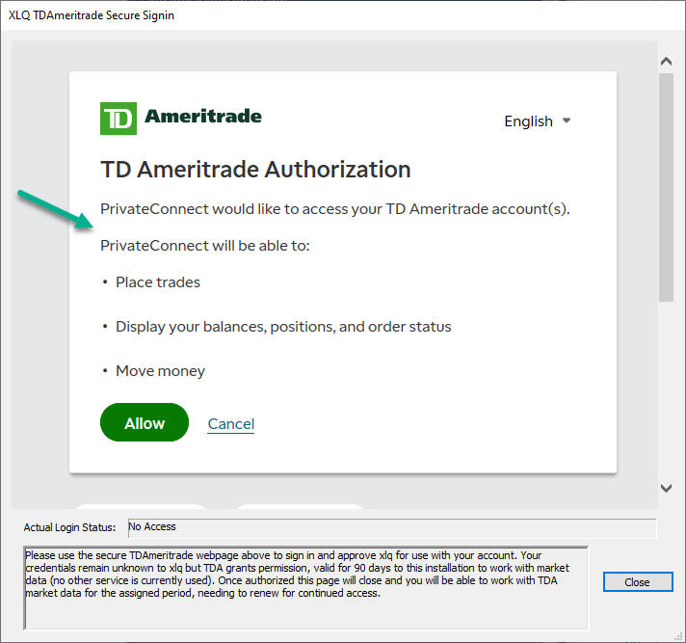The height and width of the screenshot is (643, 686).
Task: Click the vertical scrollbar thumb
Action: [667, 187]
